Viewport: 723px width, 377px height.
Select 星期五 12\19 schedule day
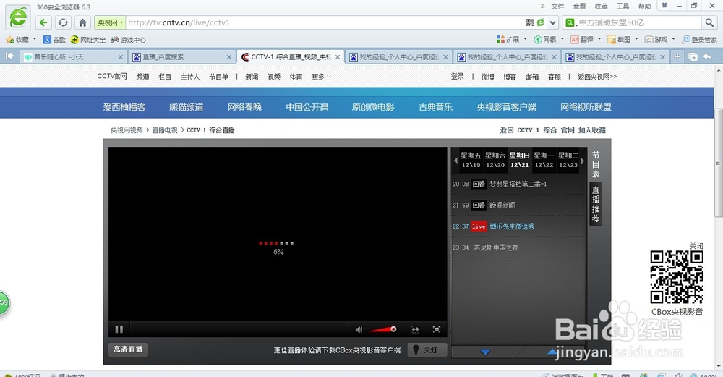click(471, 160)
